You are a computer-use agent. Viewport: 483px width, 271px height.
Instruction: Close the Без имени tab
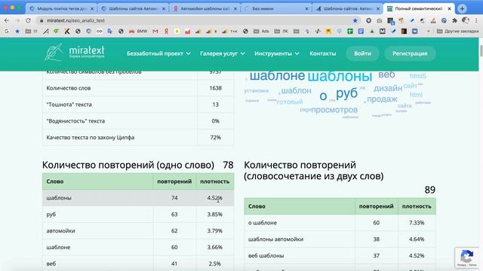pos(306,9)
